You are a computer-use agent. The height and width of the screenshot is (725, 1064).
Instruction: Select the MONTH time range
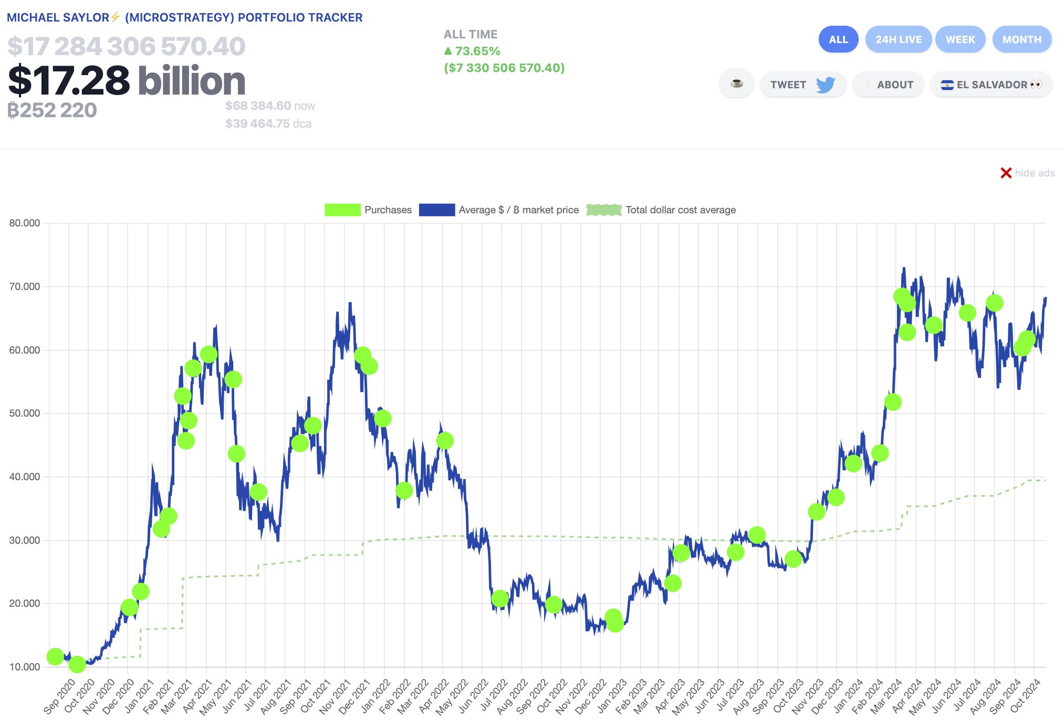(x=1021, y=39)
